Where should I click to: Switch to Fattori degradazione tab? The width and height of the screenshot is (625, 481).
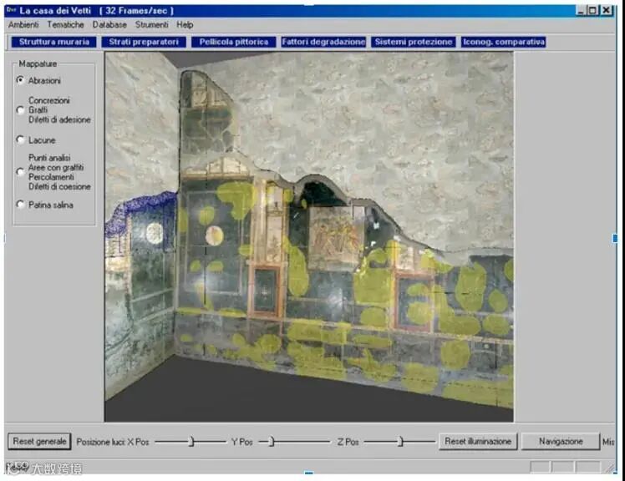click(x=323, y=42)
